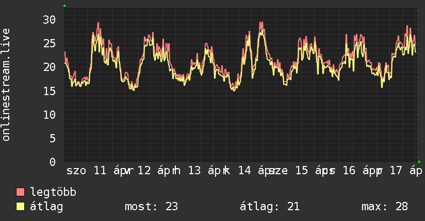This screenshot has height=221, width=425.
Task: Click the 13 date label
Action: [194, 171]
